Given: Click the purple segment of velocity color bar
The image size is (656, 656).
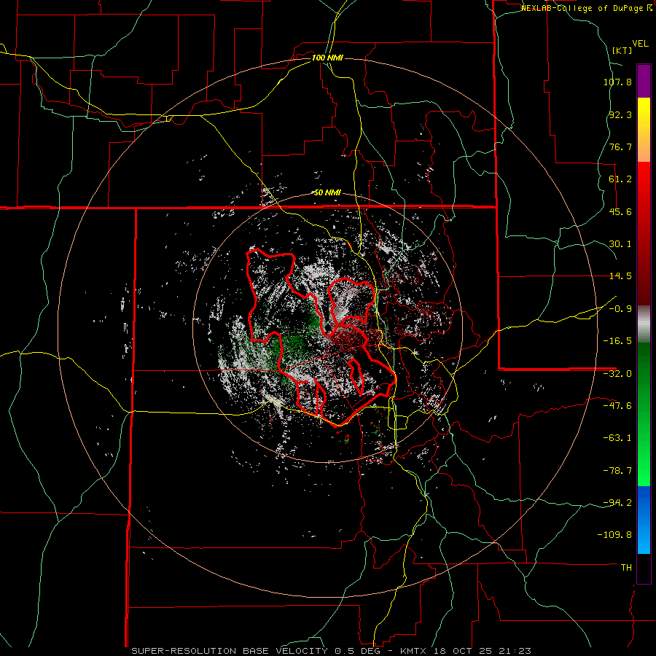Looking at the screenshot, I should coord(644,81).
